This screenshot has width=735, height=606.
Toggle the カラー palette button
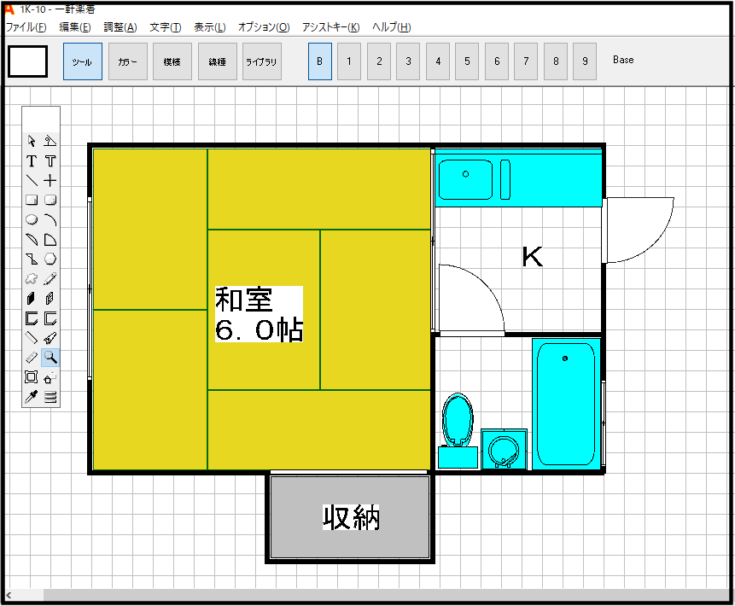[x=128, y=61]
